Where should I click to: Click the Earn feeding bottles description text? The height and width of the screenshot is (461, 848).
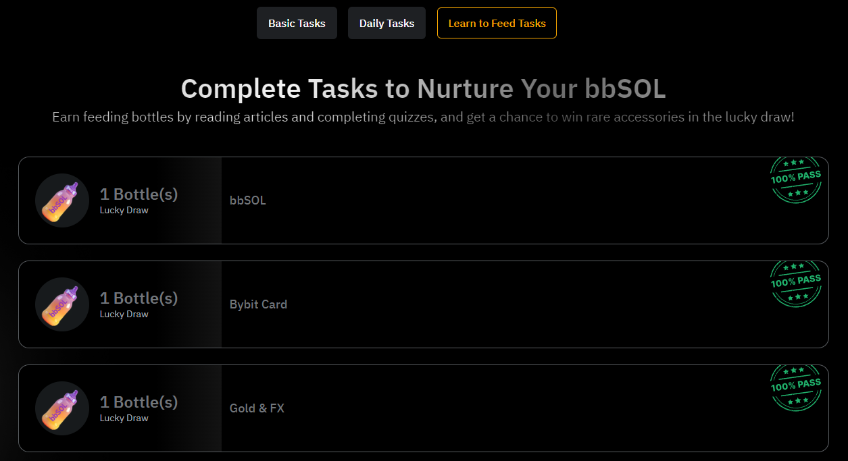[423, 117]
